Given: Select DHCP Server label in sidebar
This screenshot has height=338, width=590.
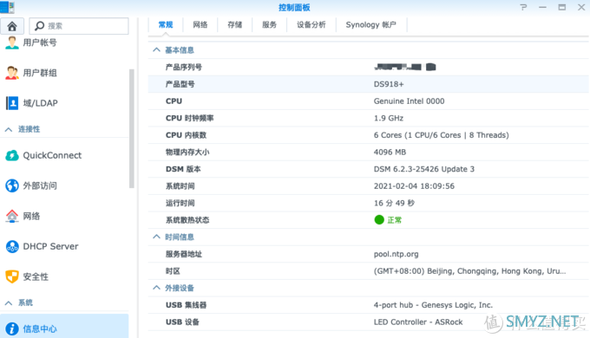Looking at the screenshot, I should tap(51, 246).
